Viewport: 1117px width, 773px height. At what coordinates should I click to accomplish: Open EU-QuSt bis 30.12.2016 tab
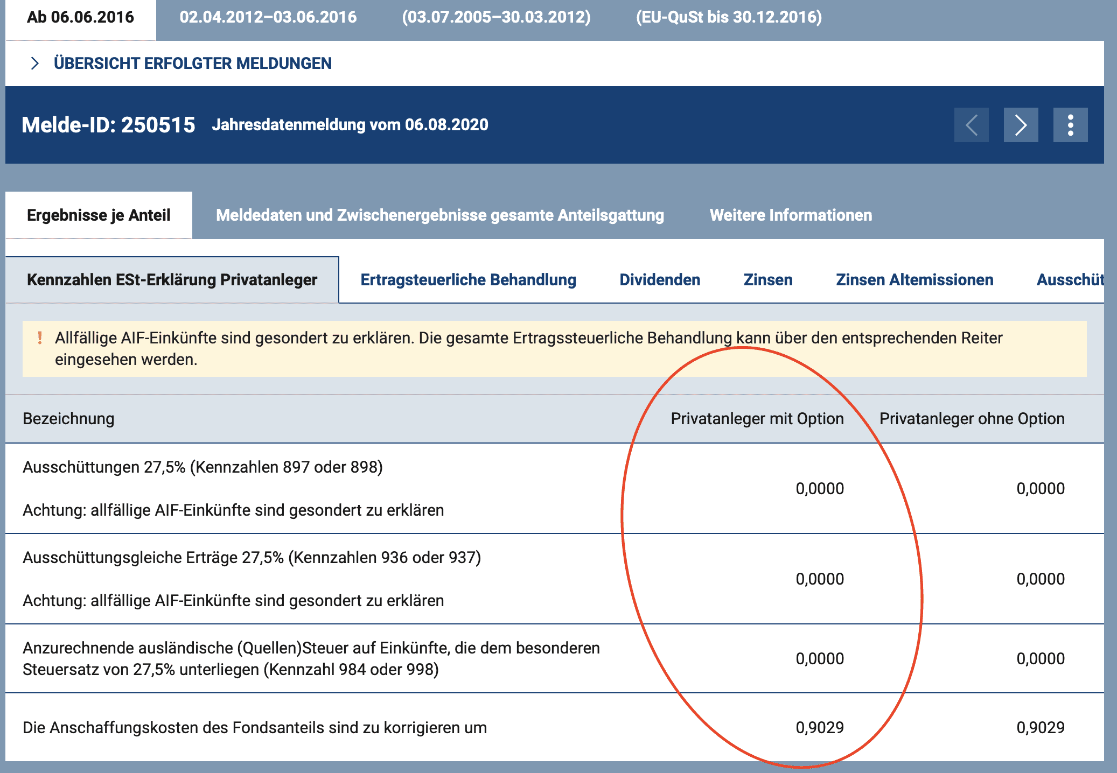tap(729, 17)
